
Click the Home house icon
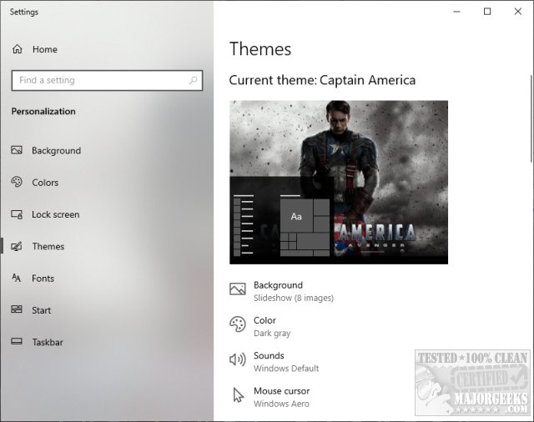pyautogui.click(x=17, y=49)
